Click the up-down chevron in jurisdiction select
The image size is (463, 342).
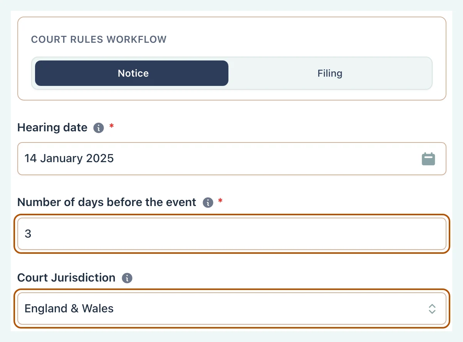pos(432,308)
